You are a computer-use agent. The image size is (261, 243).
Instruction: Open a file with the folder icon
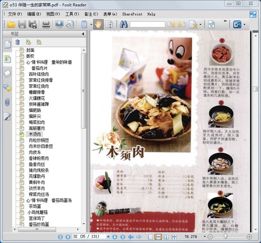click(11, 24)
